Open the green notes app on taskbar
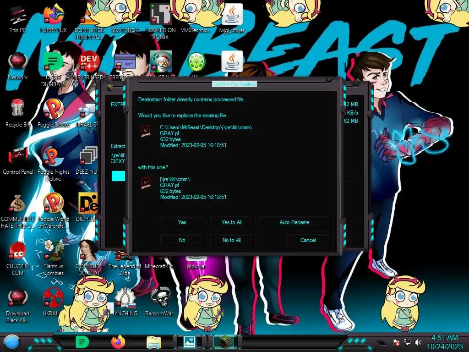This screenshot has width=469, height=352. [x=82, y=342]
